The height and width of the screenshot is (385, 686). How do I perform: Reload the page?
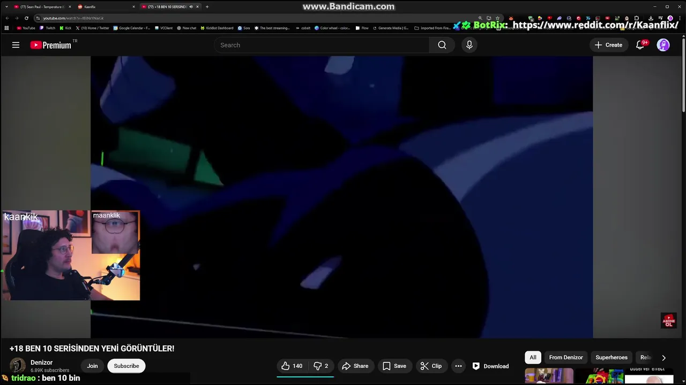(x=26, y=18)
